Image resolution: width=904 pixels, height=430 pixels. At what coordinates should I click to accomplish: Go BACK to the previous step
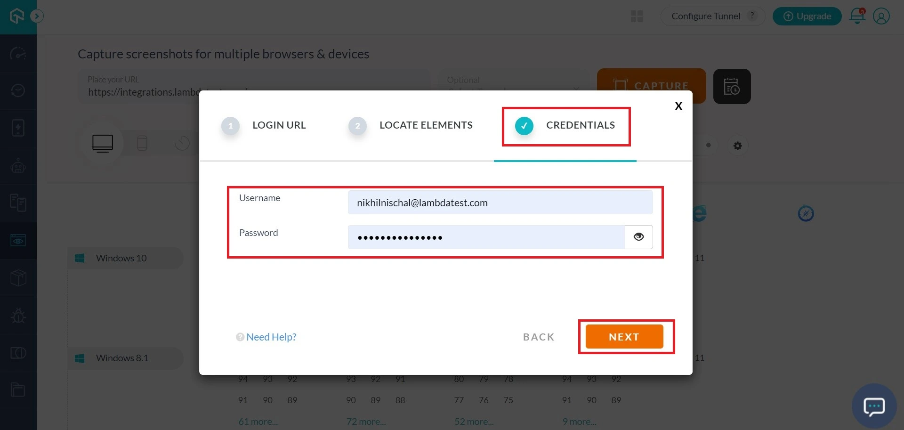click(x=539, y=337)
